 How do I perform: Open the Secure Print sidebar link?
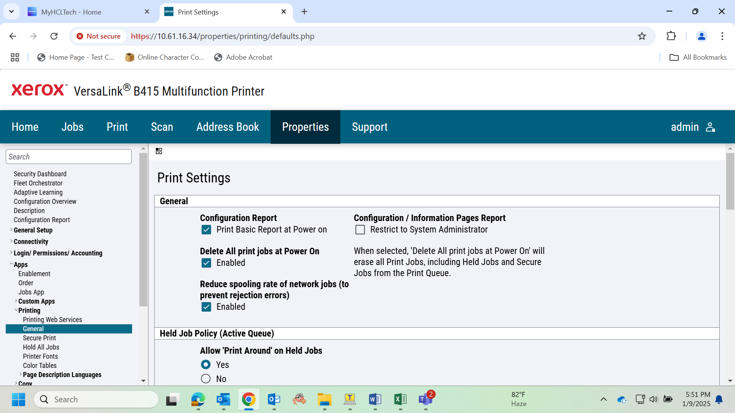(39, 338)
